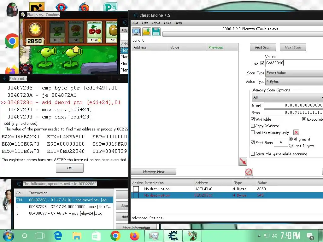
Task: Click the hex Value input field
Action: [x=294, y=63]
